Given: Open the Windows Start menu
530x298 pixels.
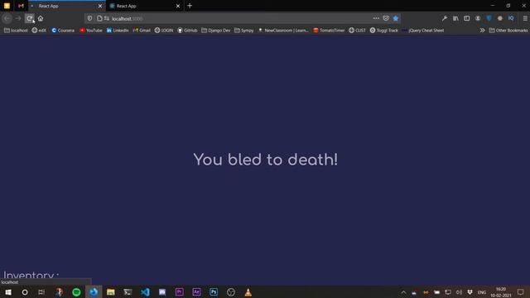Looking at the screenshot, I should (x=8, y=292).
